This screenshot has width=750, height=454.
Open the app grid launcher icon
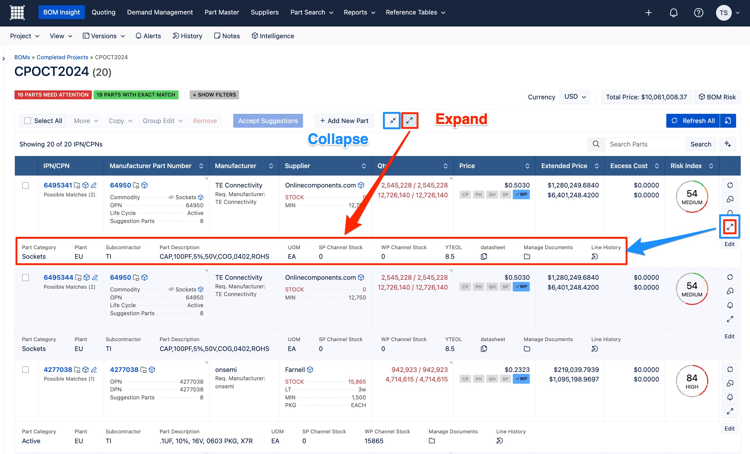17,13
